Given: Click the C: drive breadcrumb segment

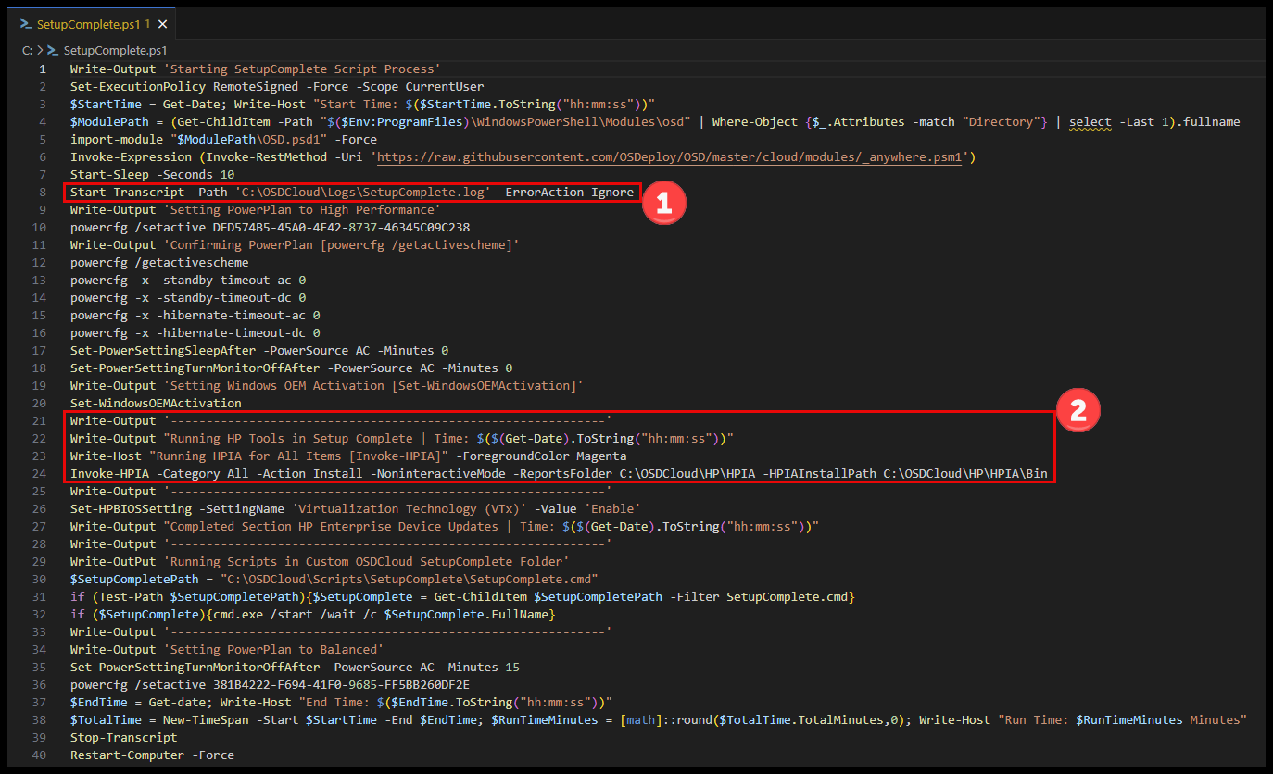Looking at the screenshot, I should click(28, 51).
